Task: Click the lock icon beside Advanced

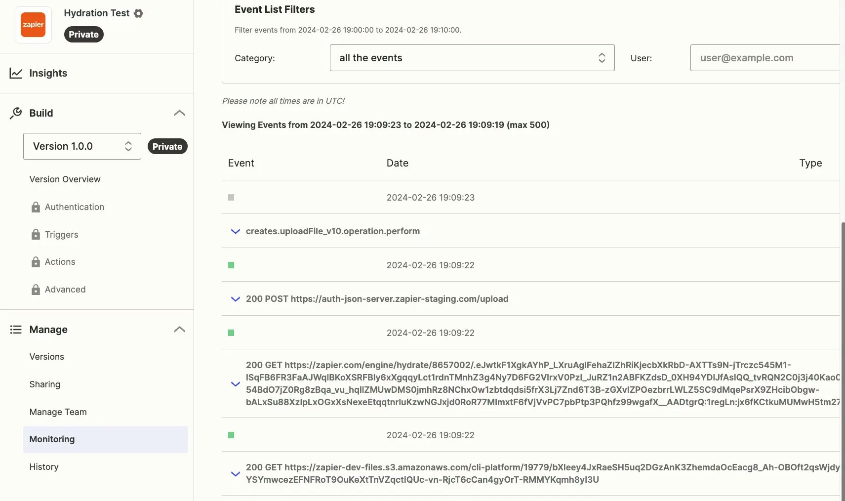Action: (x=36, y=290)
